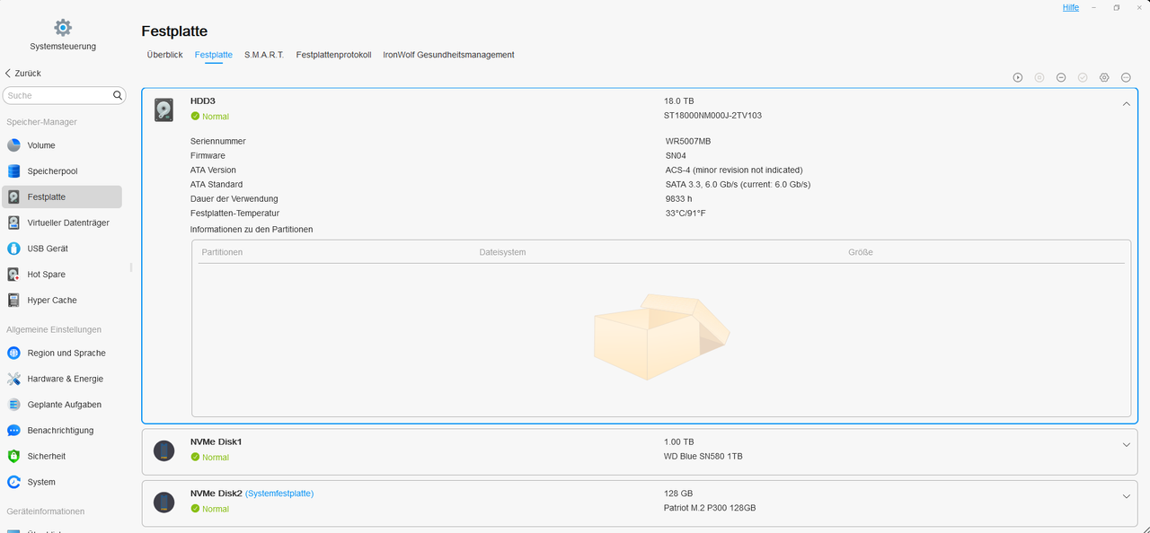This screenshot has height=533, width=1150.
Task: Open Region und Sprache settings
Action: click(x=62, y=353)
